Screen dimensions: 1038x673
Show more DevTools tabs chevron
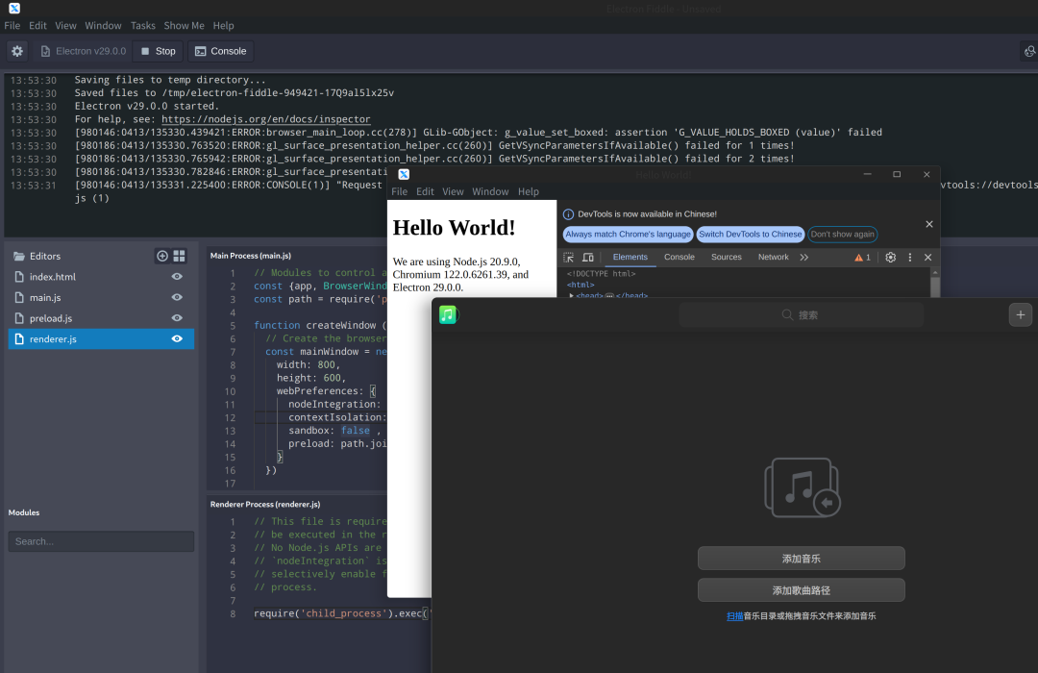click(x=804, y=257)
